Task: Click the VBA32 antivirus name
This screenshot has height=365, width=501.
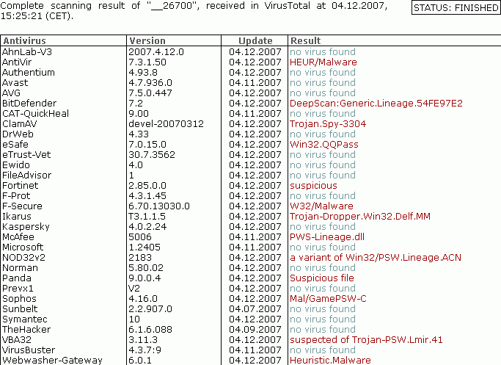Action: pos(17,340)
